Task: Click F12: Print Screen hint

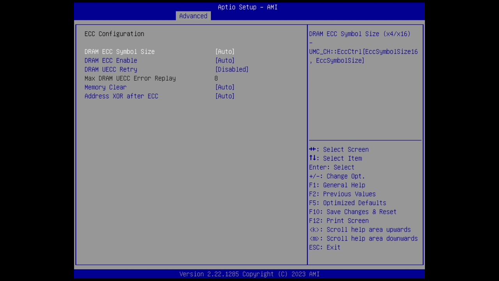Action: point(339,221)
